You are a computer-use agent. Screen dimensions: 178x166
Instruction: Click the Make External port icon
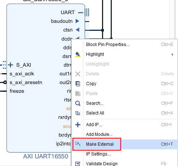(x=78, y=144)
